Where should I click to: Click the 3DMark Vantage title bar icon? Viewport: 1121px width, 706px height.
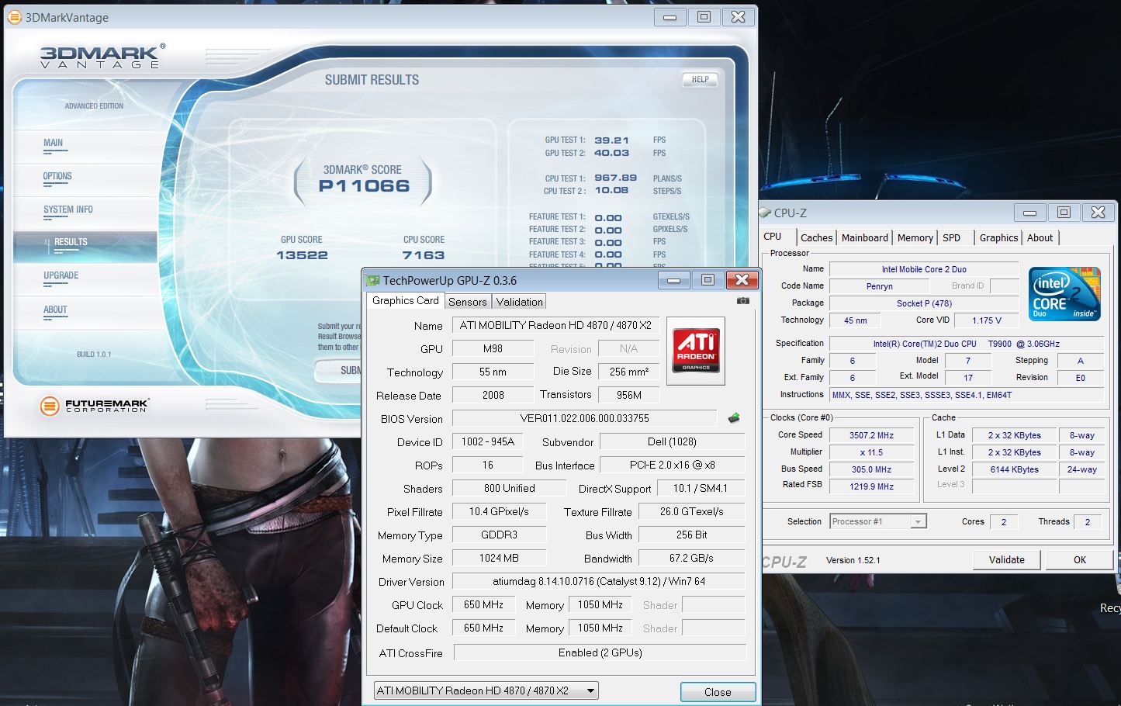click(x=16, y=17)
